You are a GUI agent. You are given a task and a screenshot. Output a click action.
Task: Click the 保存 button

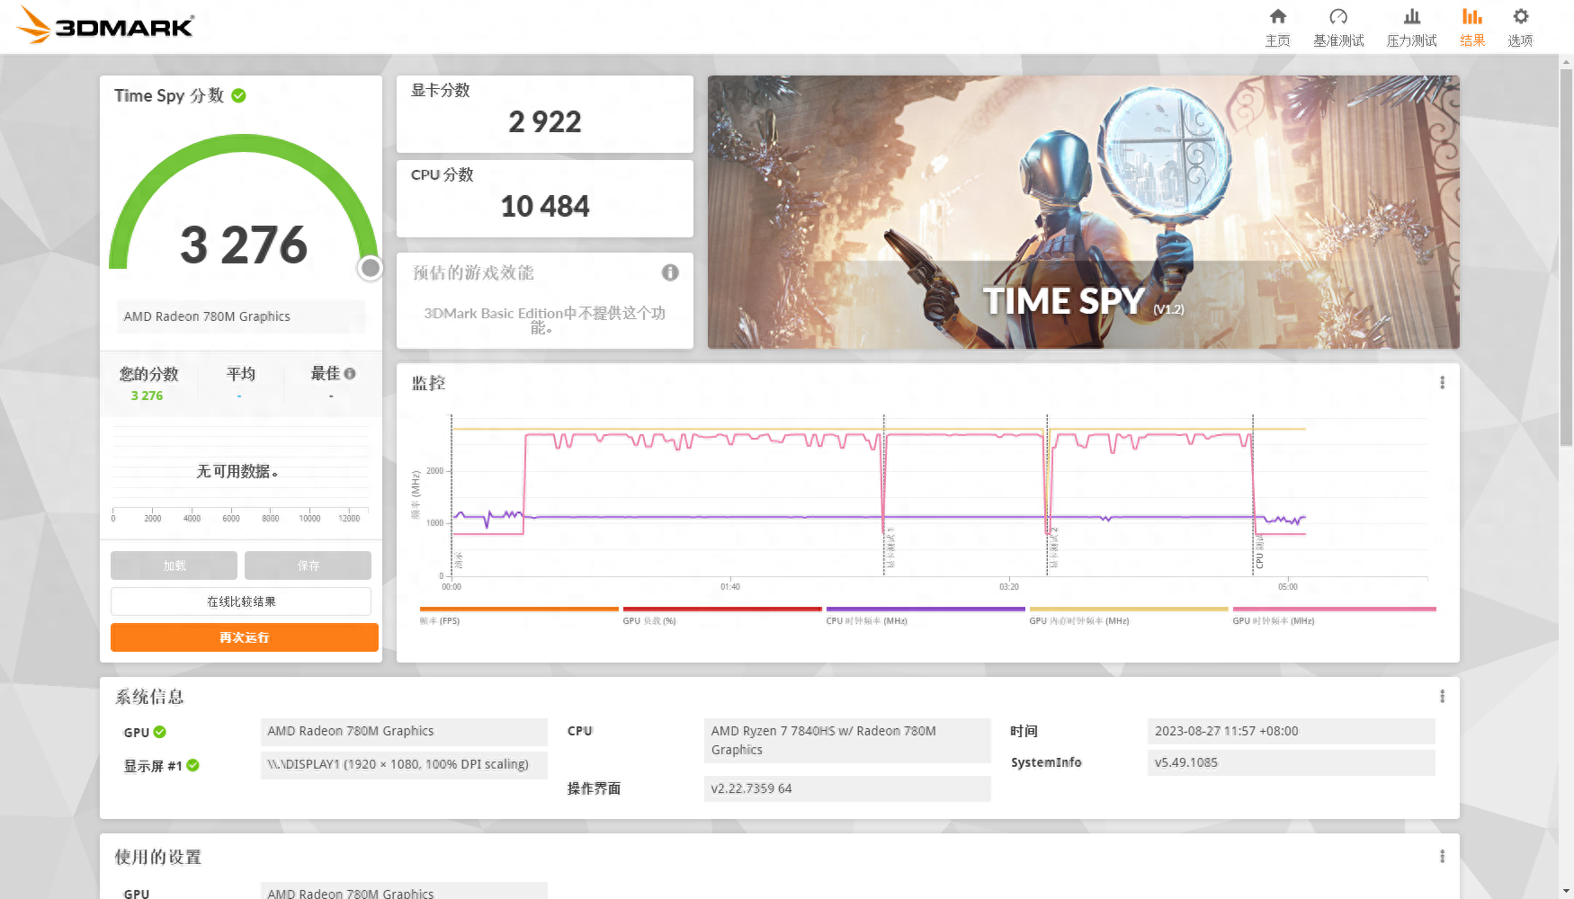coord(308,565)
